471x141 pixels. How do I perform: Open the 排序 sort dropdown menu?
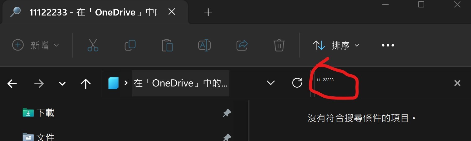(336, 46)
